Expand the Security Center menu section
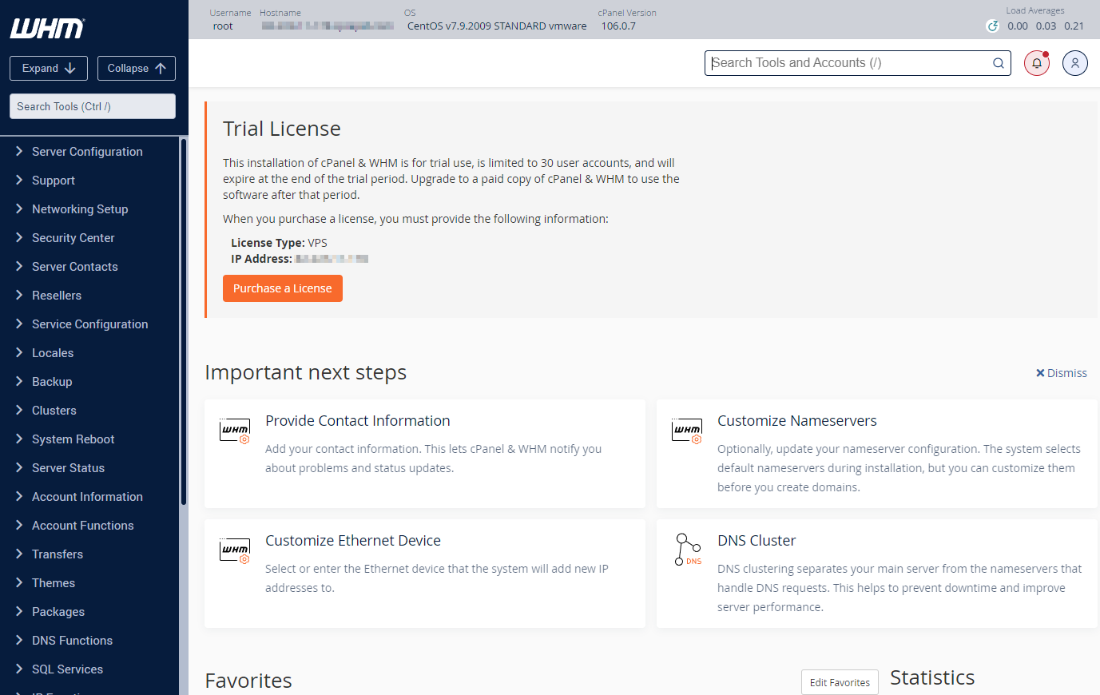The height and width of the screenshot is (695, 1100). [73, 238]
